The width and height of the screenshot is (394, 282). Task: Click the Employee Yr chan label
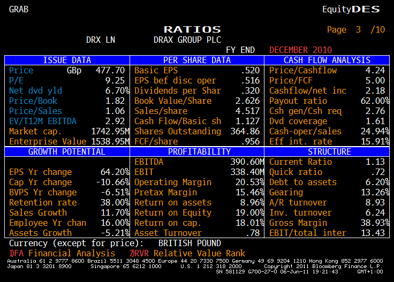48,223
